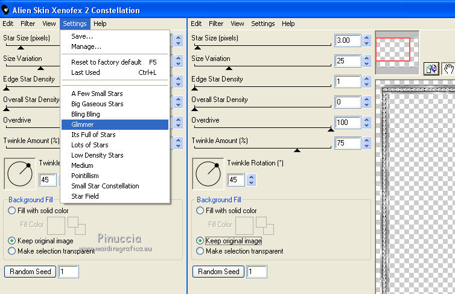
Task: Click the Alien Skin title bar icon
Action: coord(6,10)
